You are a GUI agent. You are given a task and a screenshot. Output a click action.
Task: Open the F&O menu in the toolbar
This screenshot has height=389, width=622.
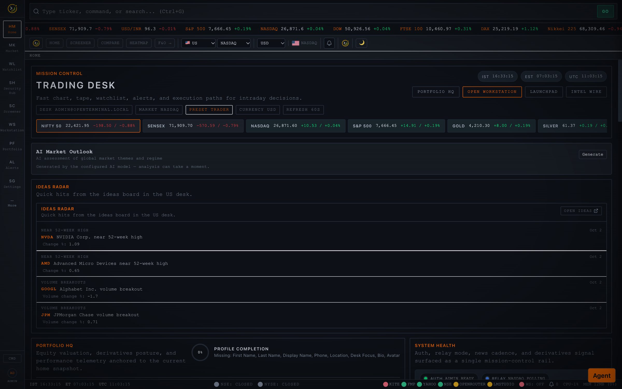(x=165, y=43)
